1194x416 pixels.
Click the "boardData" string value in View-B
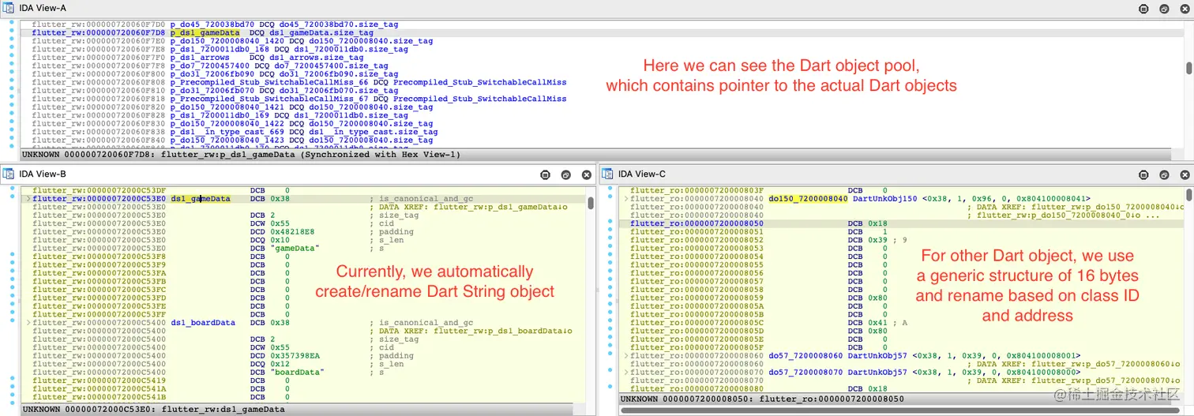297,372
